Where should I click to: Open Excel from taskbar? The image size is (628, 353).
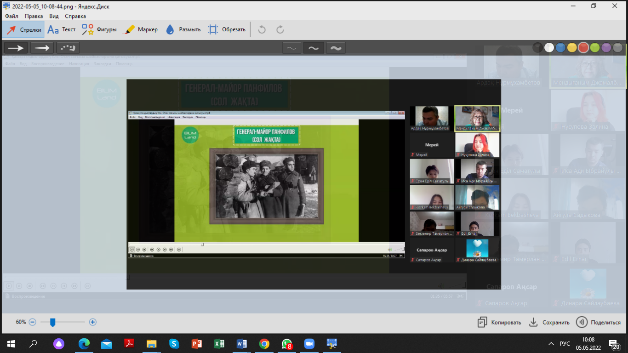click(x=219, y=343)
